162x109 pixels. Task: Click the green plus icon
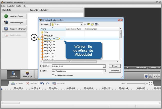(x=6, y=16)
